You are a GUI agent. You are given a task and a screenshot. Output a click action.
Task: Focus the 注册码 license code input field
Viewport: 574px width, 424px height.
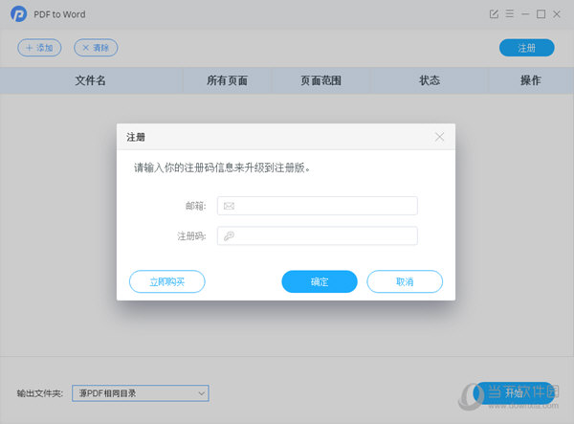coord(318,235)
